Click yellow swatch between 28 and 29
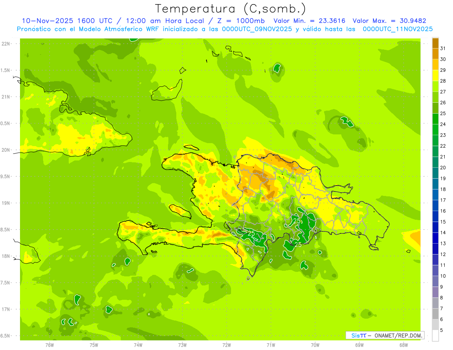Screen dimensions: 453x350 pyautogui.click(x=435, y=76)
